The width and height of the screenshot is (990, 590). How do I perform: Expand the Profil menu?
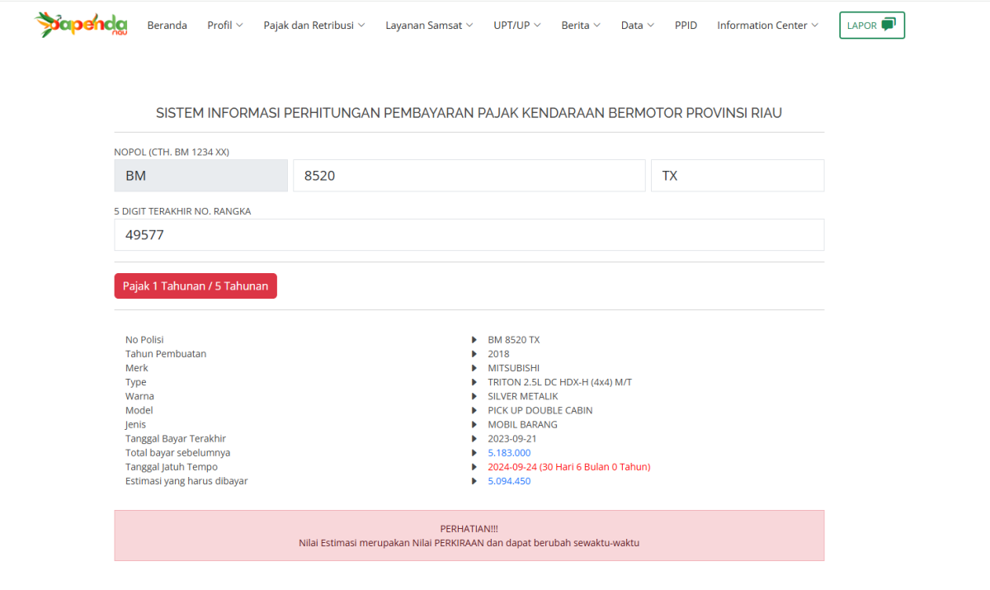tap(225, 26)
